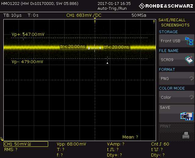
Task: Click the disabled PRINT softkey
Action: (177, 132)
